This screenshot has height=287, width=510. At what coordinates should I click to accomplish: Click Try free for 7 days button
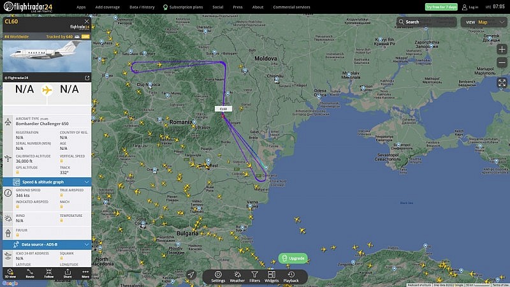tap(441, 7)
